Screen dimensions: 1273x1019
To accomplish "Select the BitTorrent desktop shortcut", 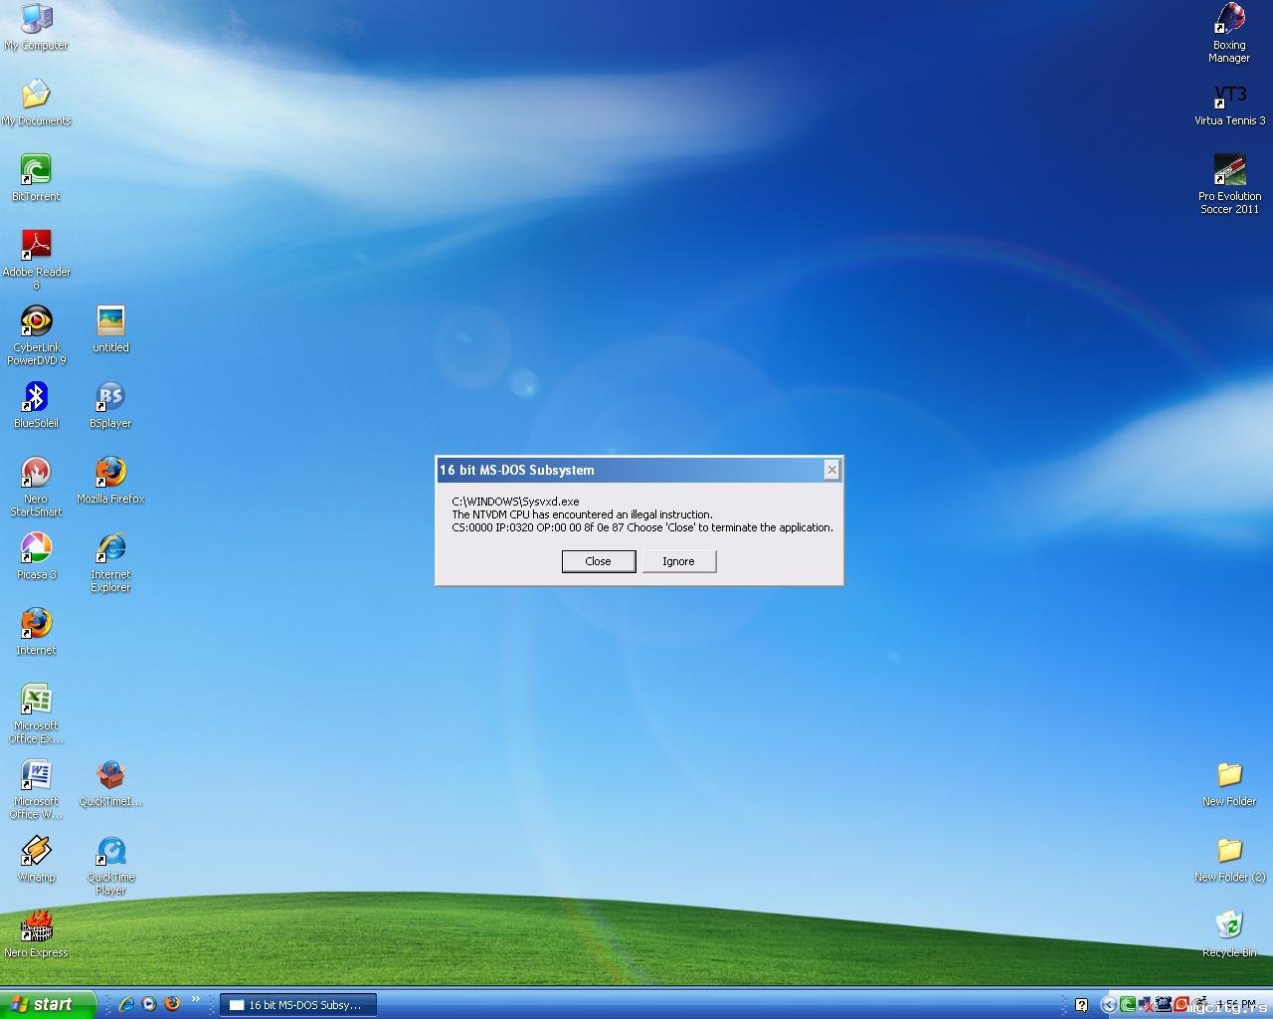I will pos(36,178).
